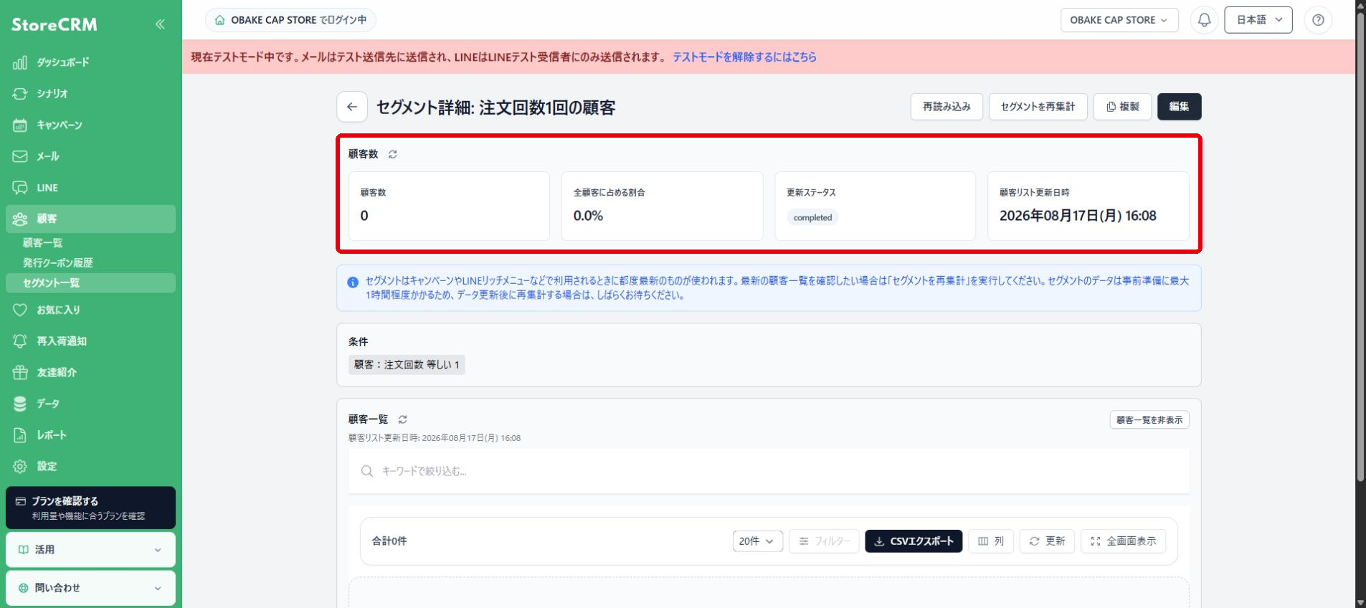This screenshot has height=608, width=1366.
Task: Open 顧客一覧 submenu item
Action: click(90, 243)
